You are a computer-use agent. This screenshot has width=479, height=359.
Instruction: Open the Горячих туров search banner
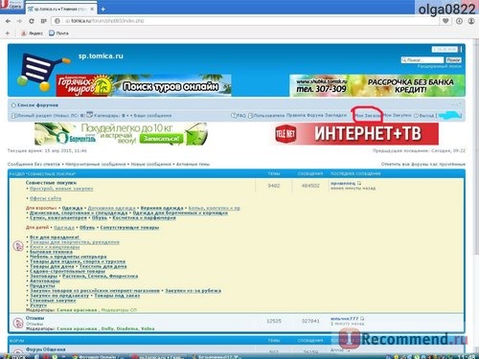(144, 85)
